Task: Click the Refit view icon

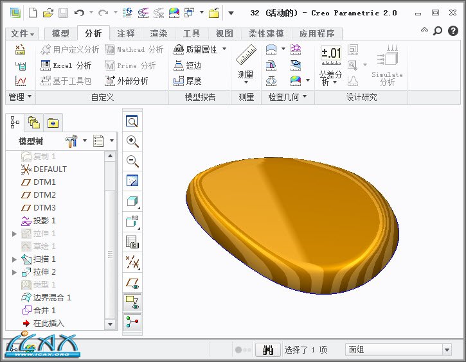Action: (x=132, y=121)
